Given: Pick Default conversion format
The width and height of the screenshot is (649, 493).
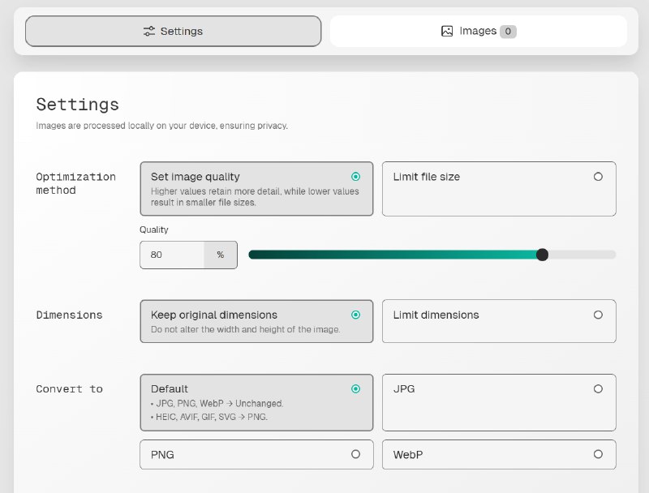Looking at the screenshot, I should coord(256,402).
